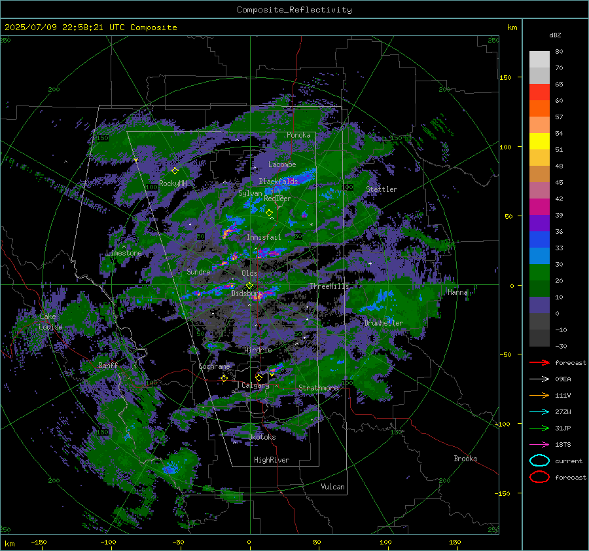589x551 pixels.
Task: Click the yellow diamond radar site near Didsbury
Action: pyautogui.click(x=249, y=286)
